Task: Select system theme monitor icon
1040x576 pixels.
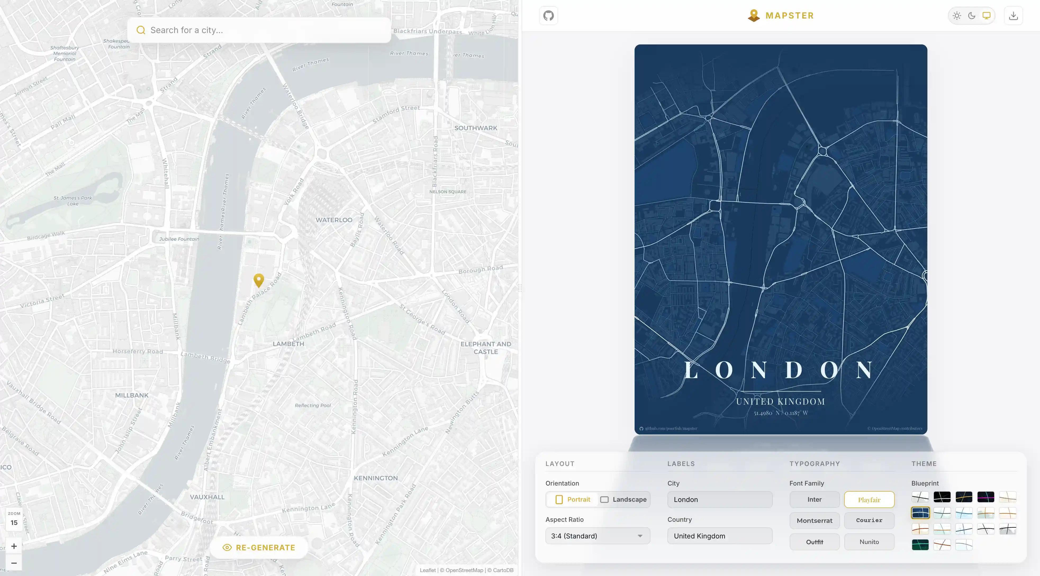Action: coord(986,16)
